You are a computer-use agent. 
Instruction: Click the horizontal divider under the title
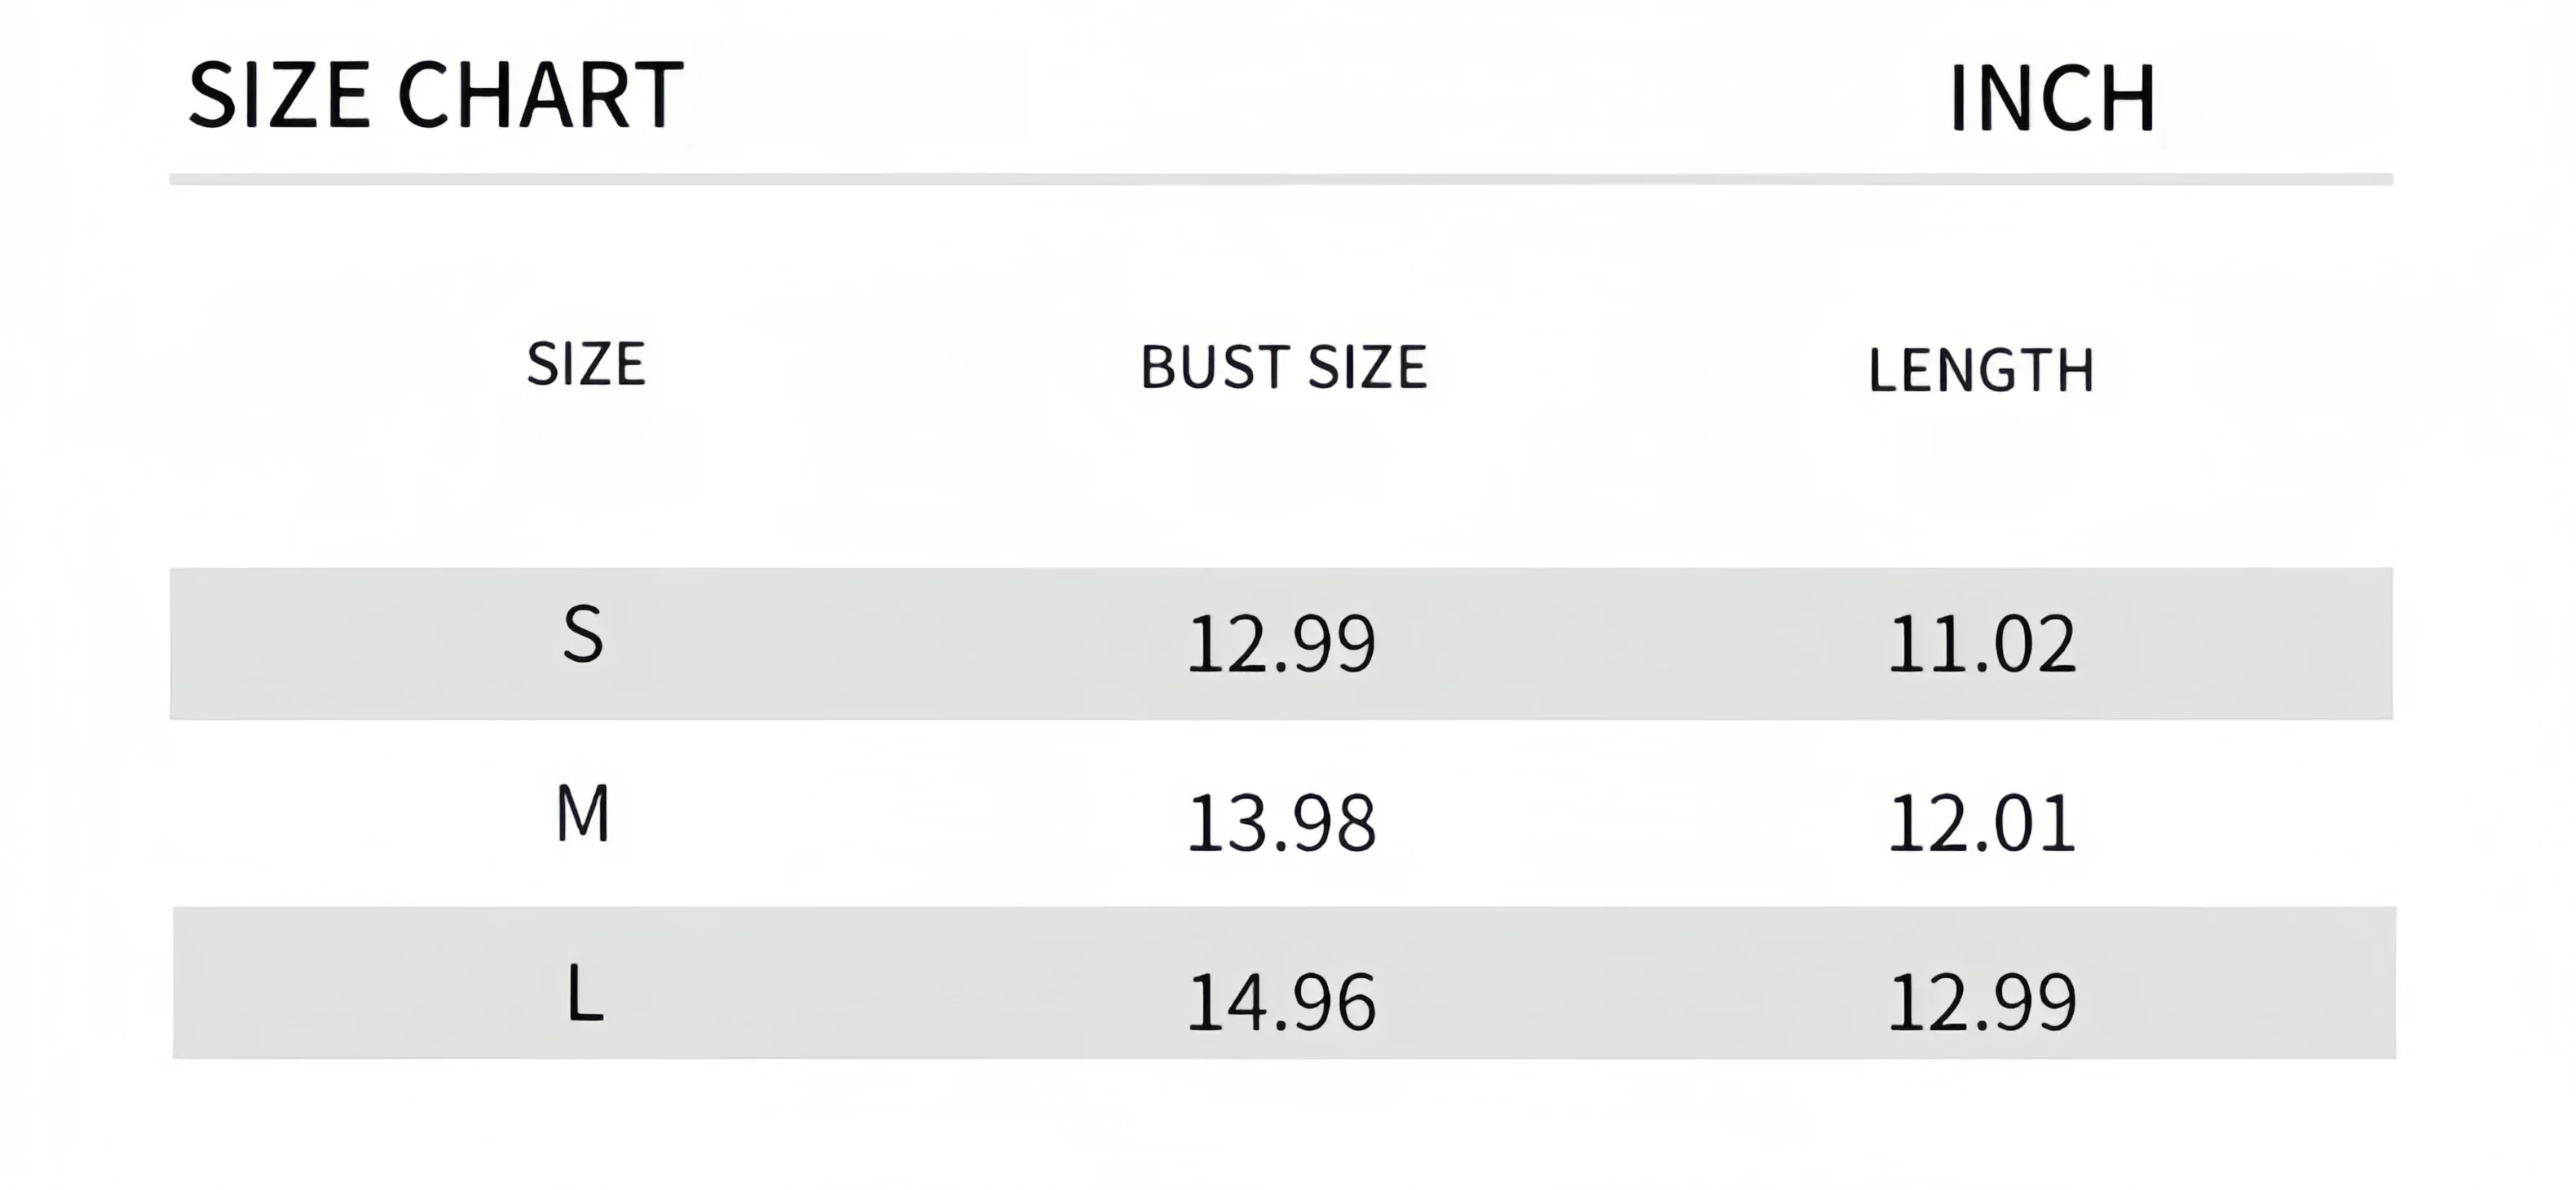(1281, 179)
